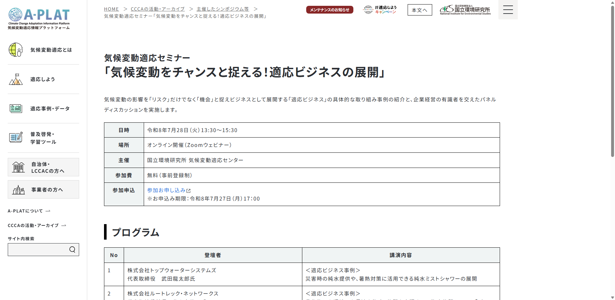Open 主催したシンポジウム等 breadcrumb

223,9
